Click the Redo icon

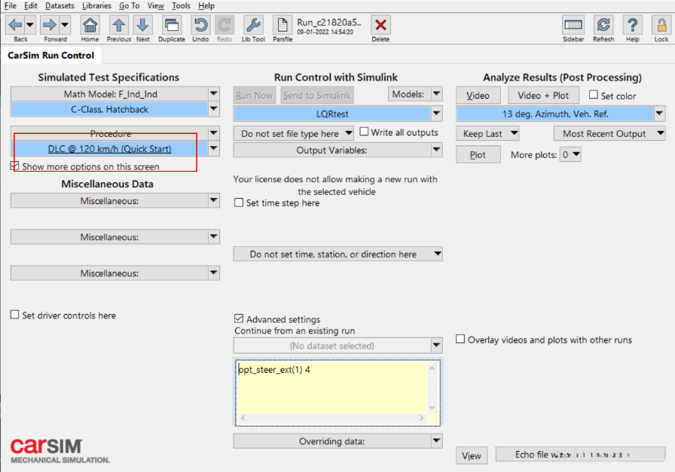tap(224, 25)
